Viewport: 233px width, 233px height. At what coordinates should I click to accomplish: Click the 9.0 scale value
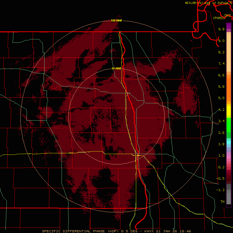pos(221,41)
